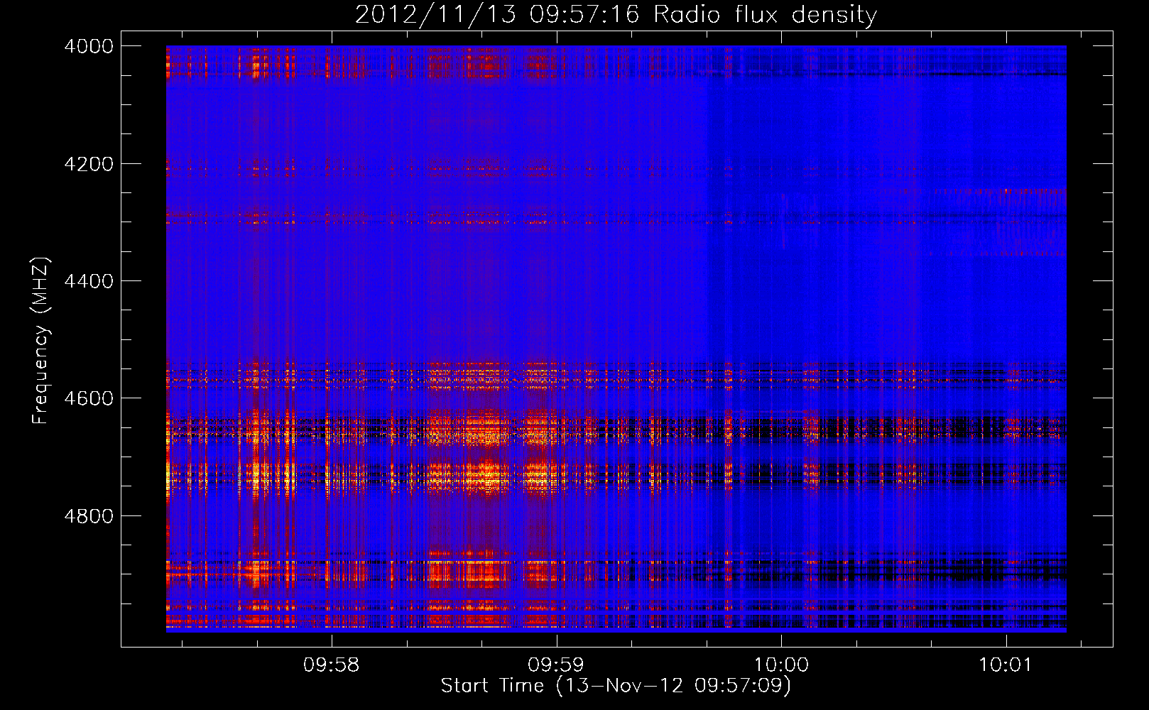Viewport: 1149px width, 710px height.
Task: Select the 4800 frequency tick label
Action: click(89, 516)
